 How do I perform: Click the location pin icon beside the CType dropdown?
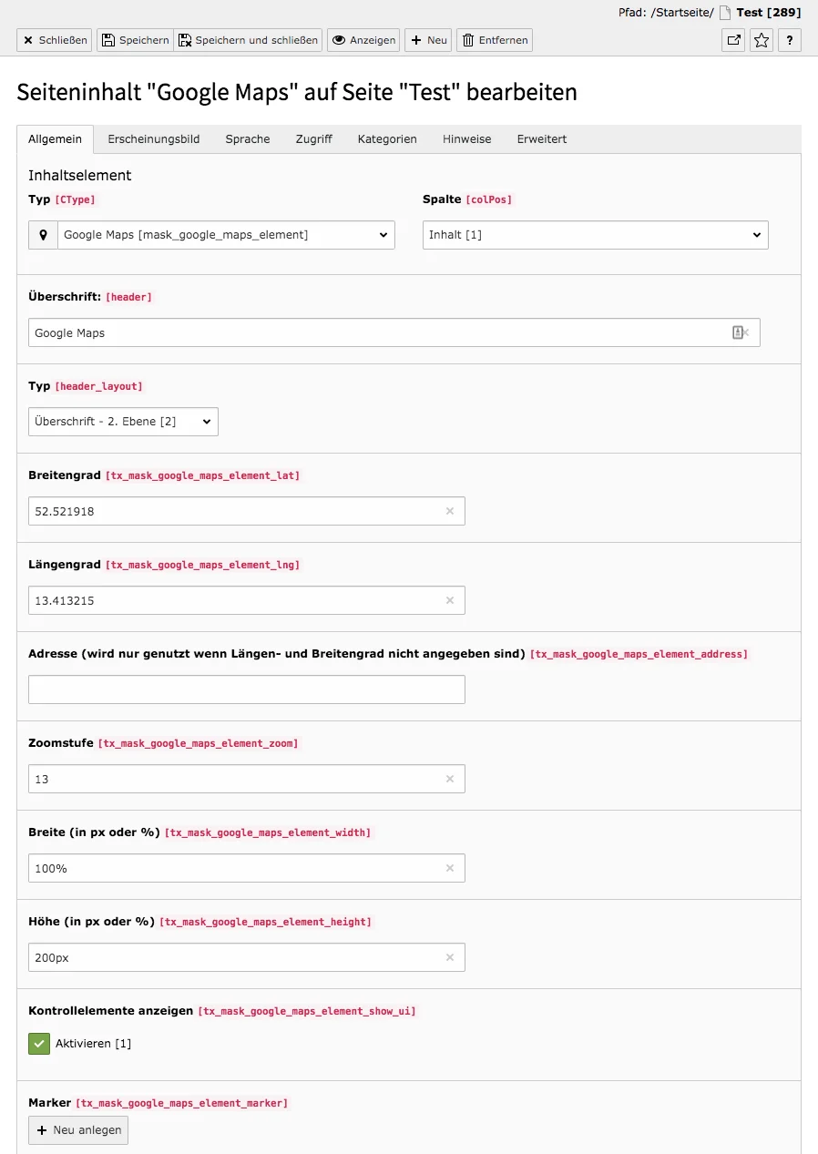[x=42, y=235]
